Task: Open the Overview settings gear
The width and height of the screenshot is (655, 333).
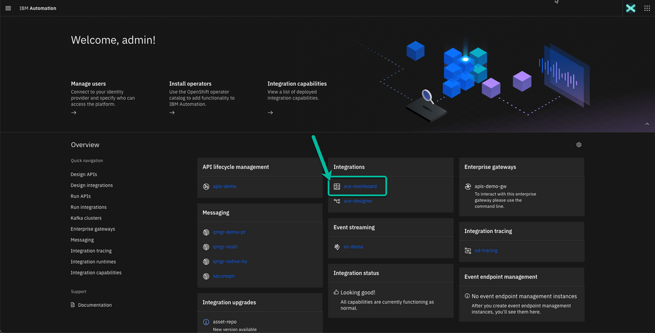Action: point(578,144)
